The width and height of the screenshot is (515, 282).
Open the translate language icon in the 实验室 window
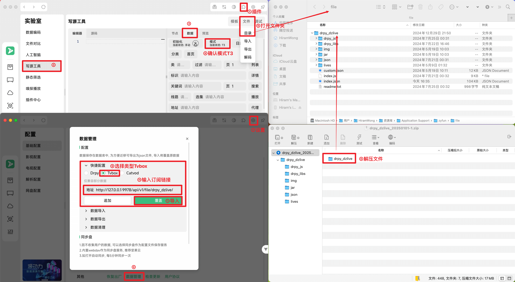224,7
